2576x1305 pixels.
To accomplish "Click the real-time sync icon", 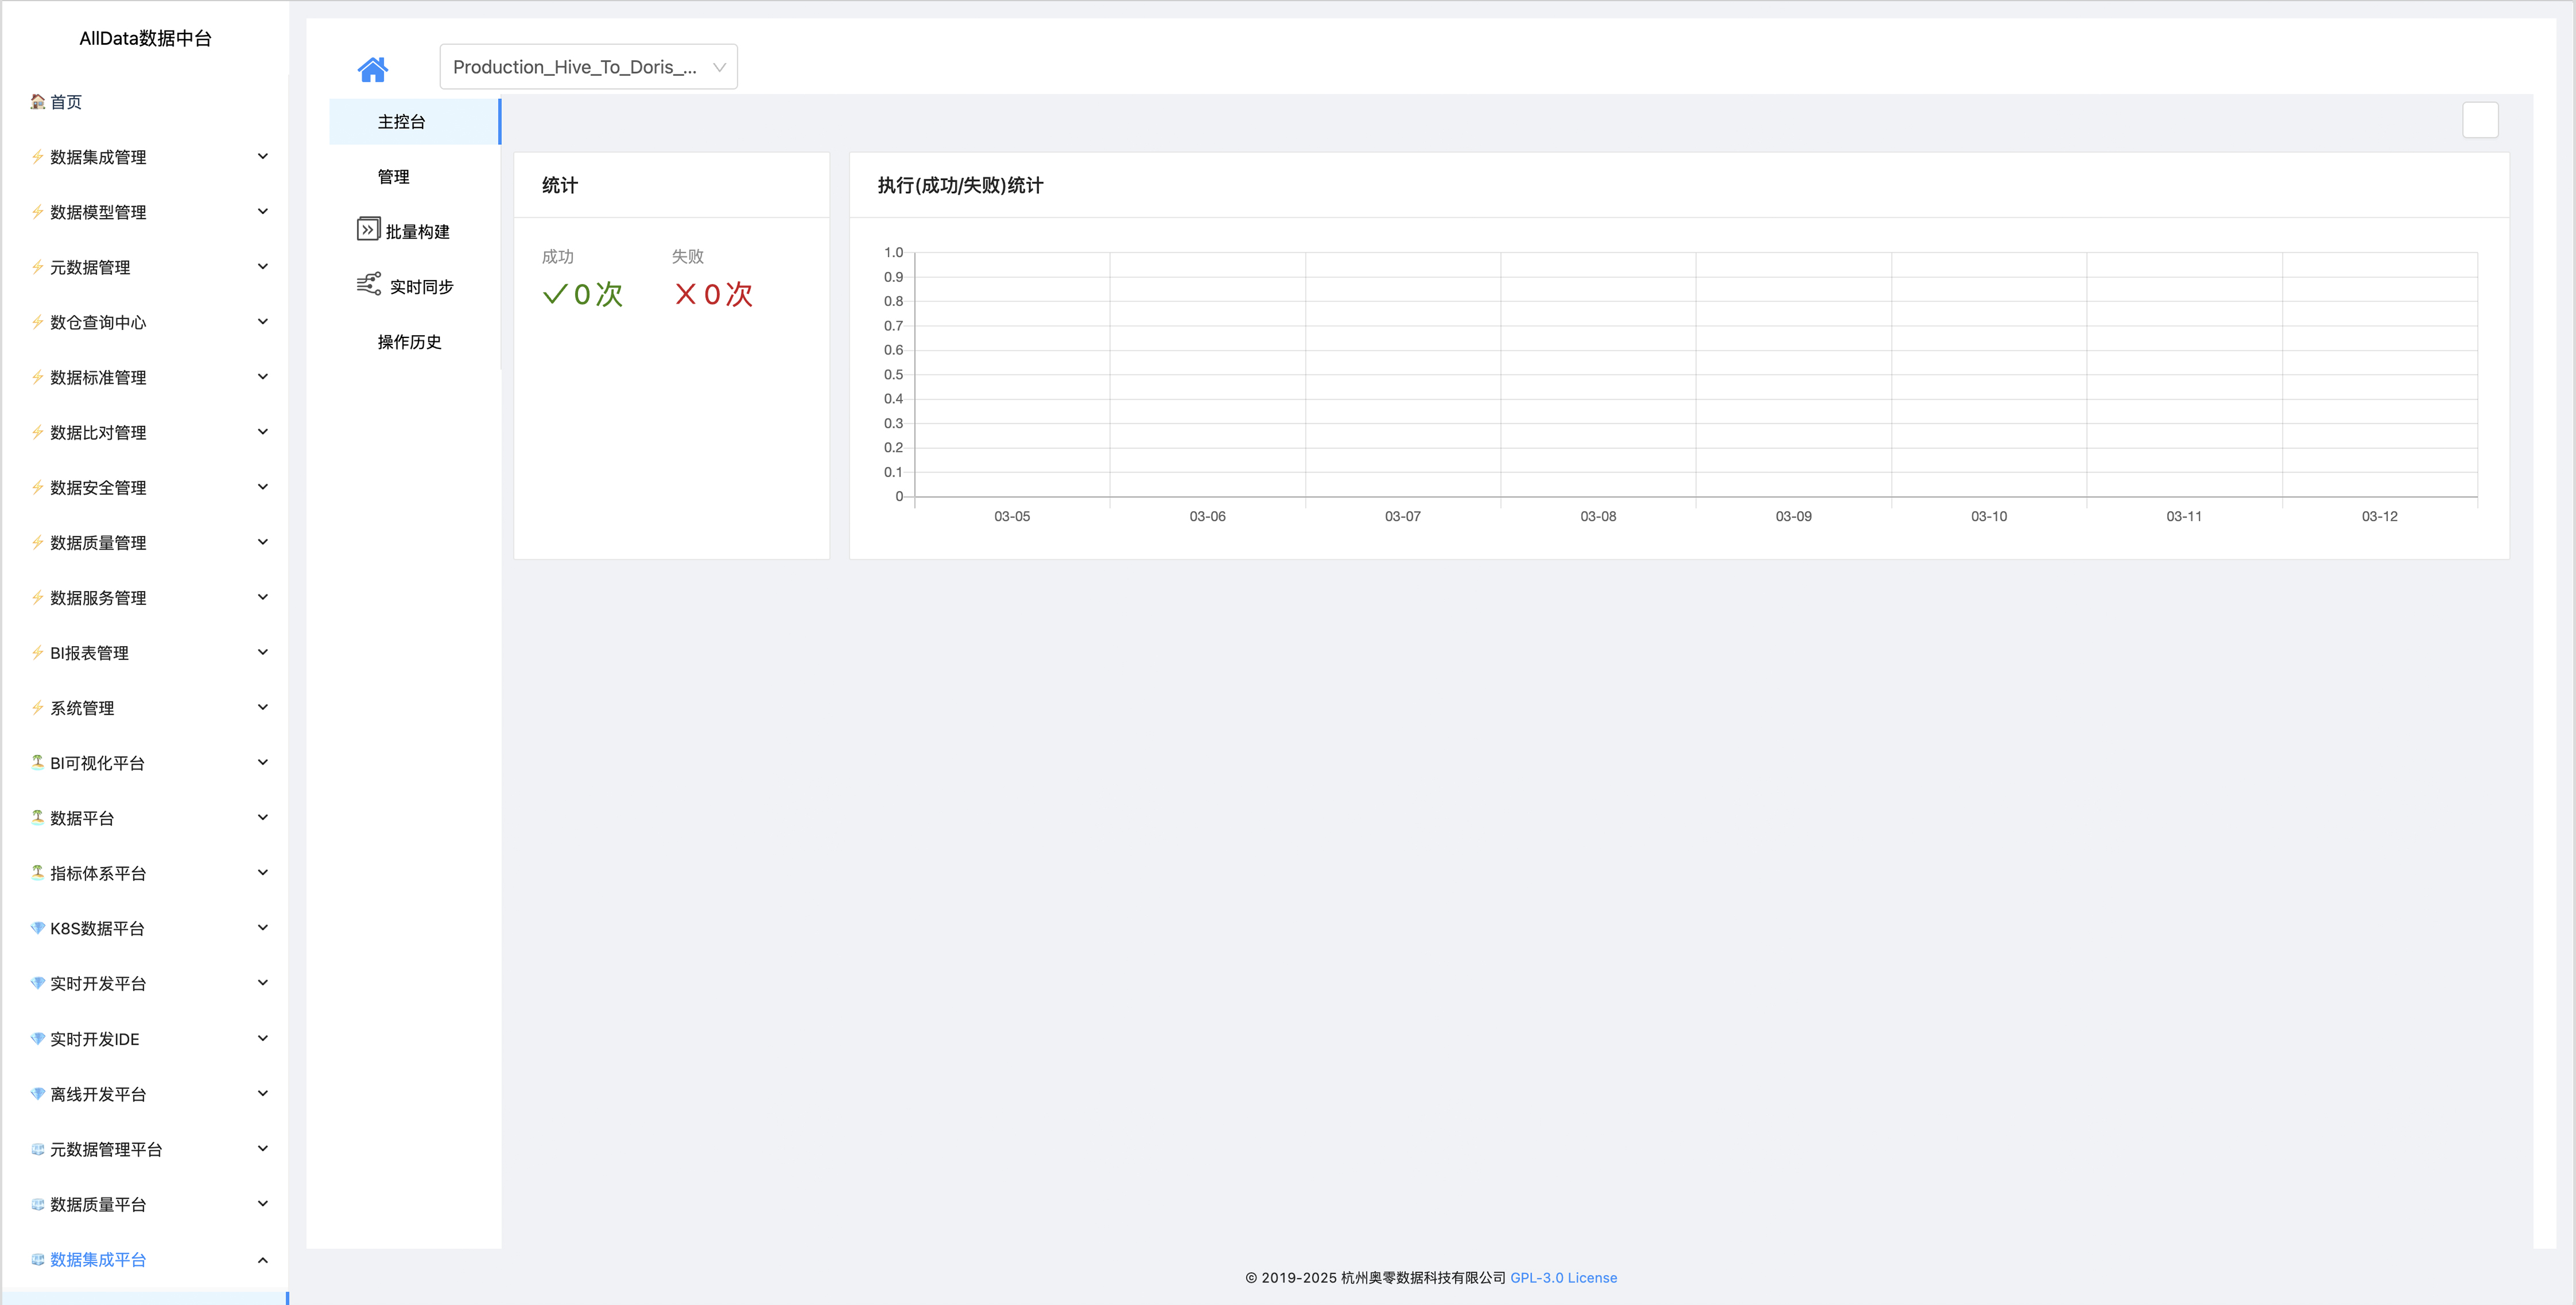I will [x=368, y=284].
